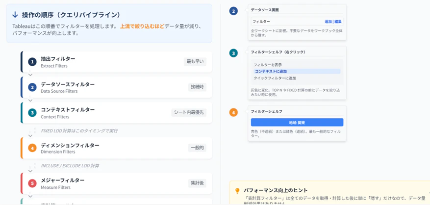Click the 一般的 tag on ディメンションフィルター card
The image size is (430, 205).
point(197,148)
